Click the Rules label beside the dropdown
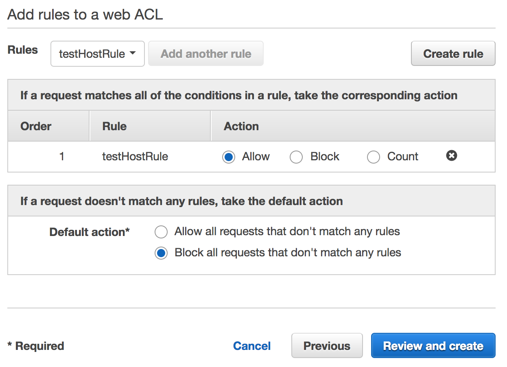The height and width of the screenshot is (367, 507). pyautogui.click(x=23, y=50)
